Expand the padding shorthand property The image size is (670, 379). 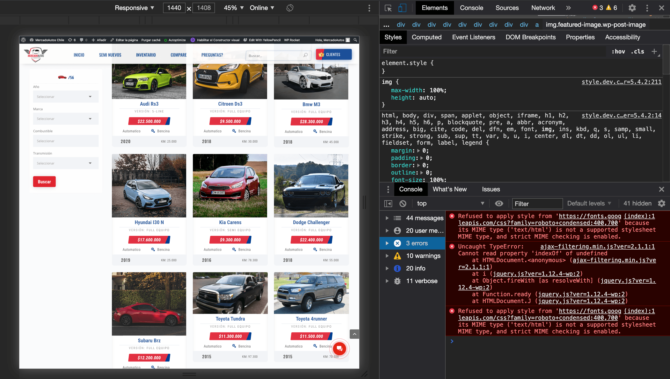coord(422,158)
